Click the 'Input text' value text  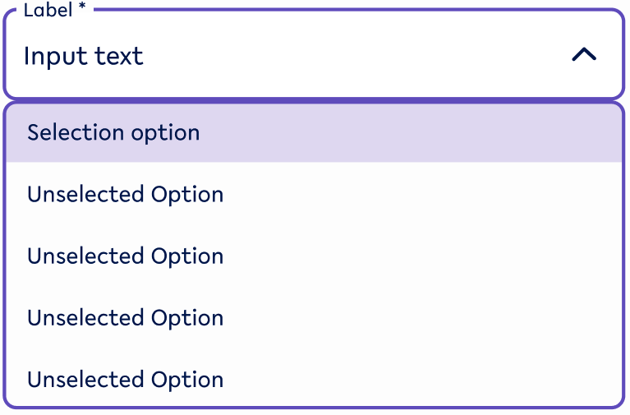click(83, 56)
